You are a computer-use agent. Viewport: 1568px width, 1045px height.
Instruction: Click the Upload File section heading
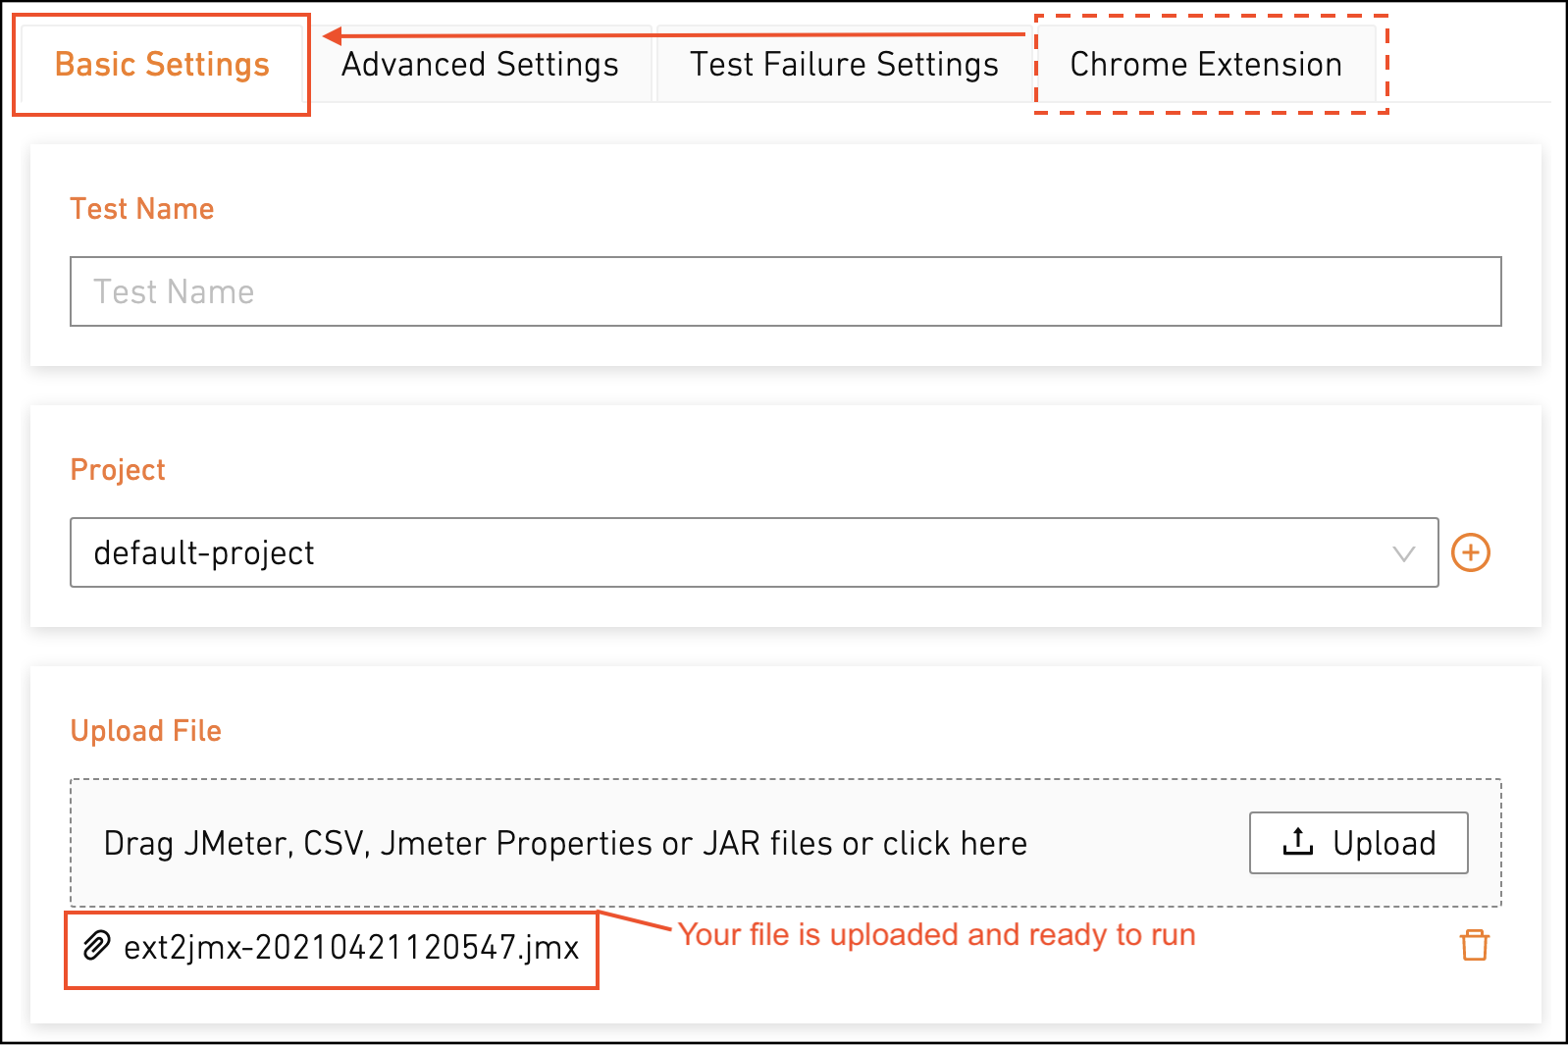(146, 731)
